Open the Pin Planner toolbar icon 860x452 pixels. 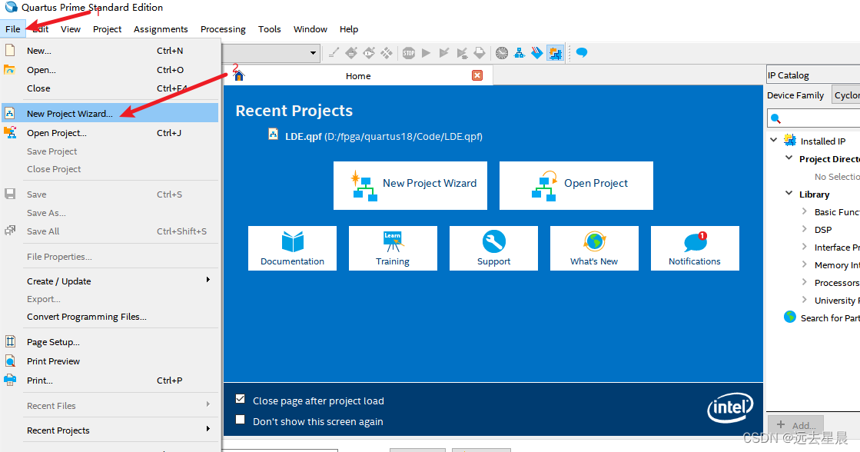click(369, 53)
